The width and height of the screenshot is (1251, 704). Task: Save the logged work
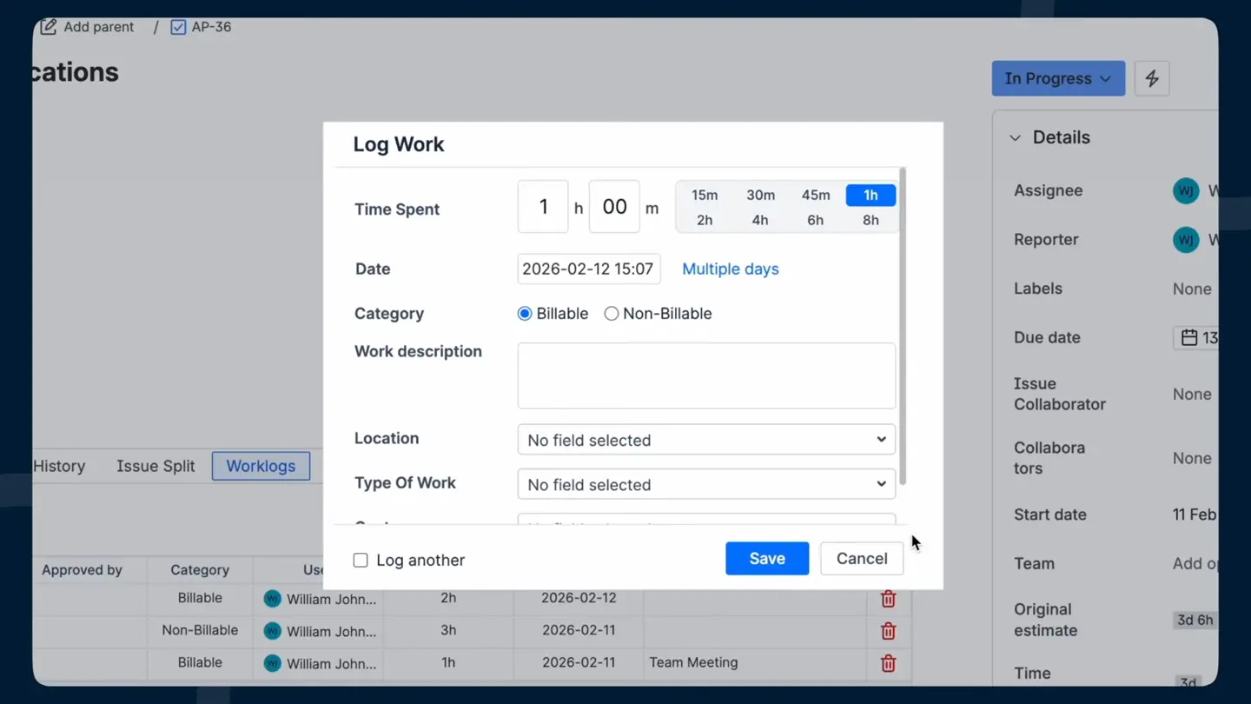pyautogui.click(x=767, y=559)
